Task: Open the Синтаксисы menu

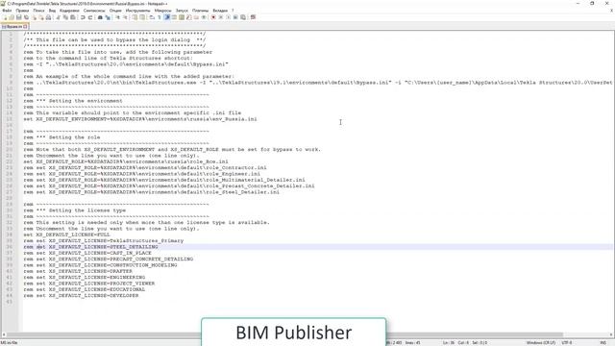Action: [94, 11]
